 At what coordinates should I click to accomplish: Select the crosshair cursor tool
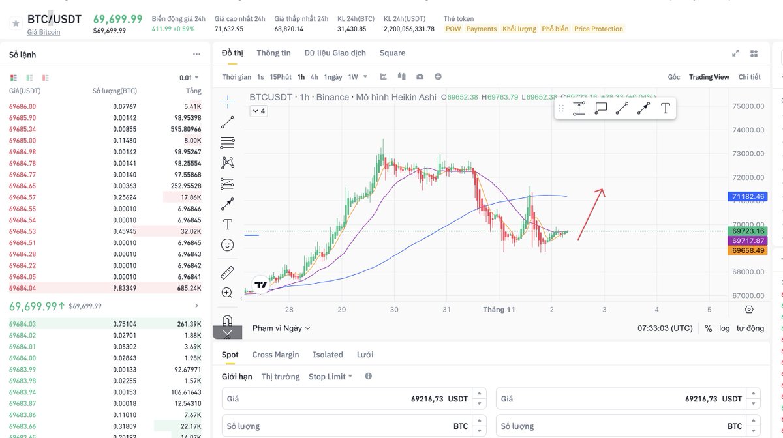pos(227,100)
